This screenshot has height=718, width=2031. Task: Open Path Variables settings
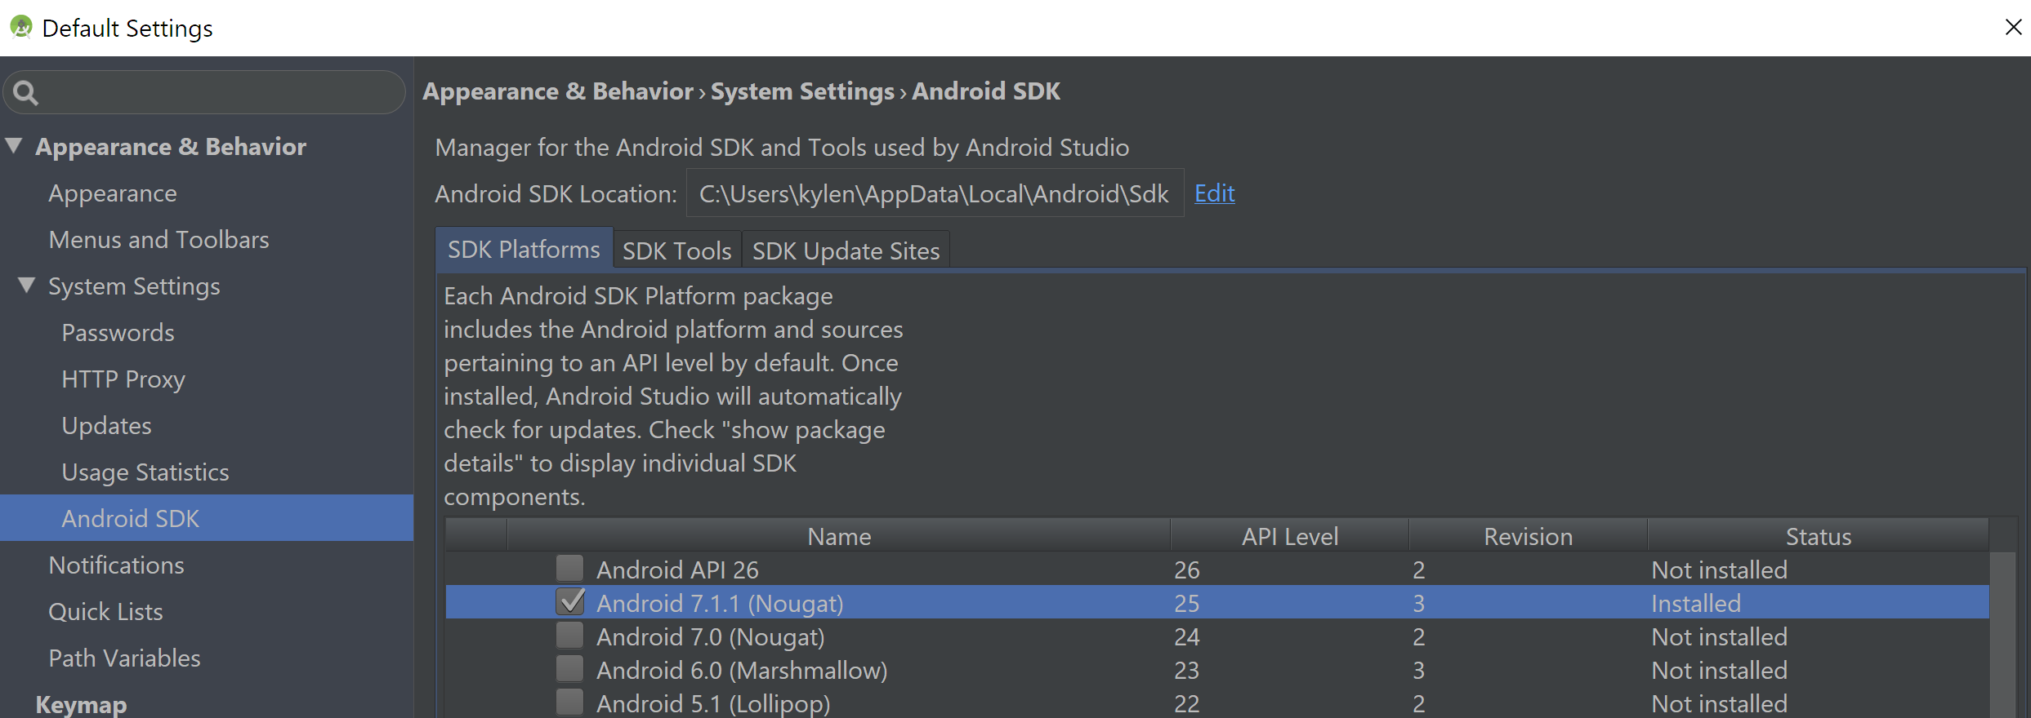click(x=125, y=658)
